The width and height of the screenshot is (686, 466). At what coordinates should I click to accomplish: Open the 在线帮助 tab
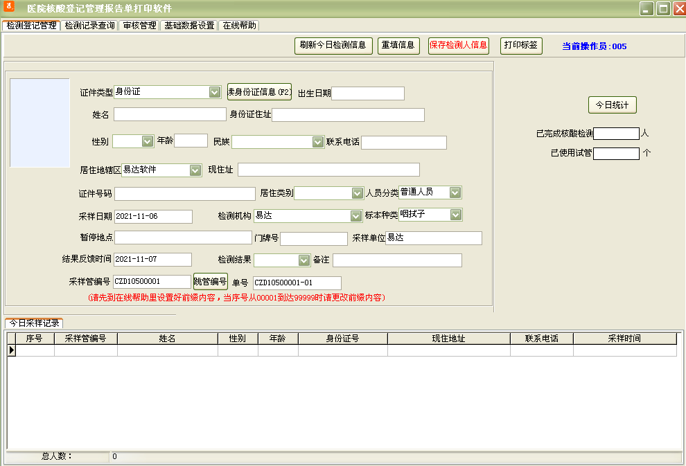[239, 26]
